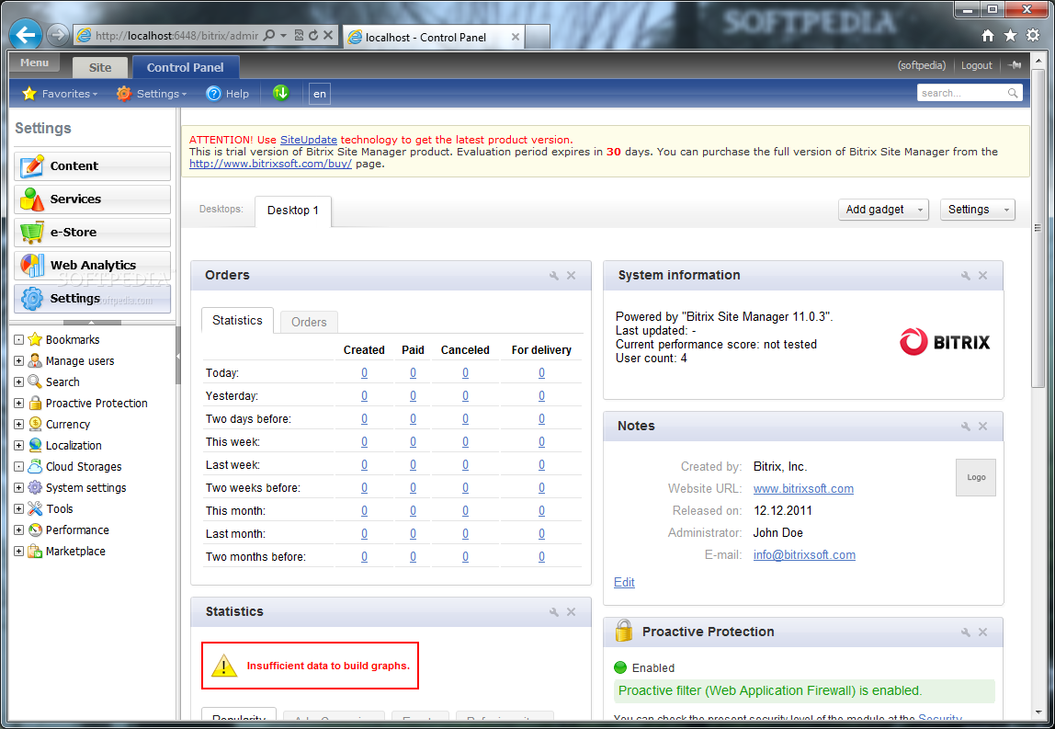Expand the Tools tree node

pyautogui.click(x=18, y=509)
